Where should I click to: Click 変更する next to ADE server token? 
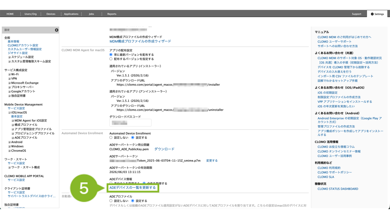212,160
